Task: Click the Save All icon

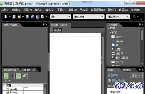Action: [x=33, y=17]
